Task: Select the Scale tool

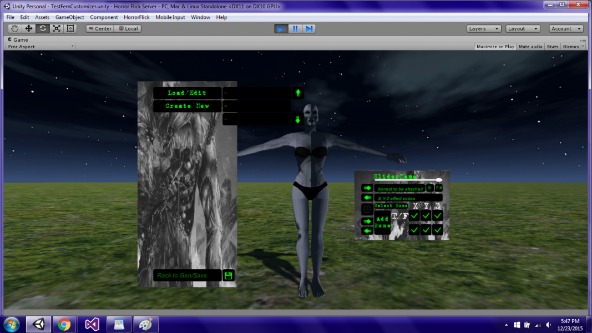Action: coord(57,28)
